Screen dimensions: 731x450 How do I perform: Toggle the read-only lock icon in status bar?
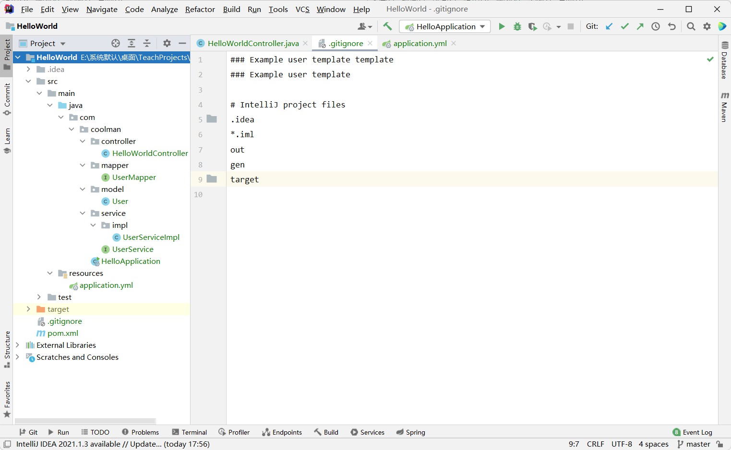(719, 444)
